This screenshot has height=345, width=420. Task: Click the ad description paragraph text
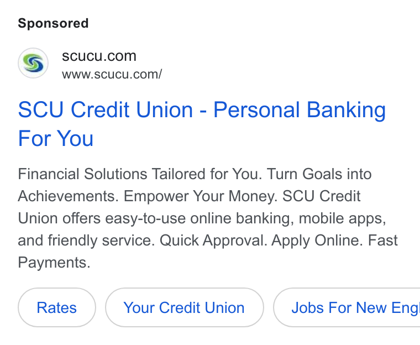point(208,218)
